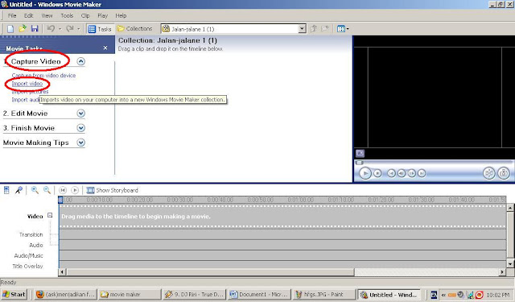Open the Play menu
Screen dimensions: 515x302
[x=102, y=15]
